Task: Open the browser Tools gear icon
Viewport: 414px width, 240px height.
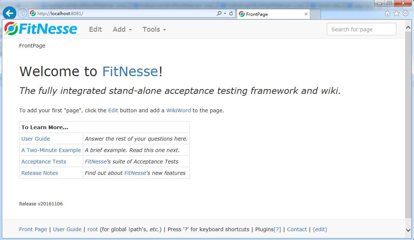Action: [405, 14]
